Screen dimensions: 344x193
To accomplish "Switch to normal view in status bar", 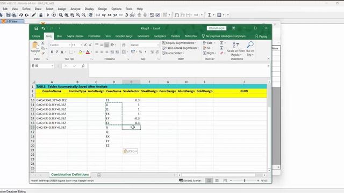I will coord(209,181).
